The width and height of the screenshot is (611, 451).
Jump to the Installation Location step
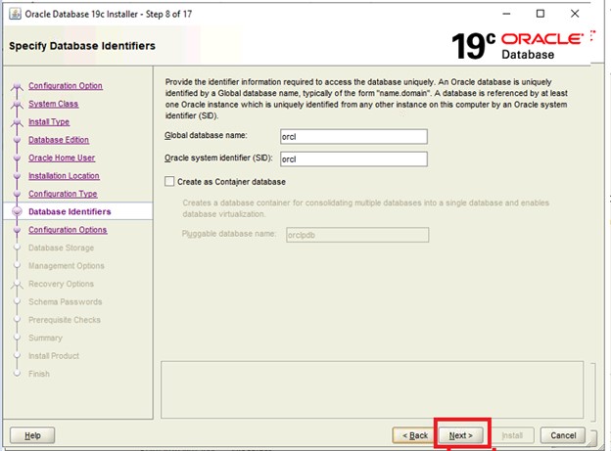[63, 176]
